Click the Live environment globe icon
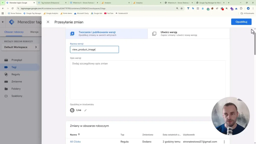This screenshot has width=256, height=144. click(x=72, y=110)
